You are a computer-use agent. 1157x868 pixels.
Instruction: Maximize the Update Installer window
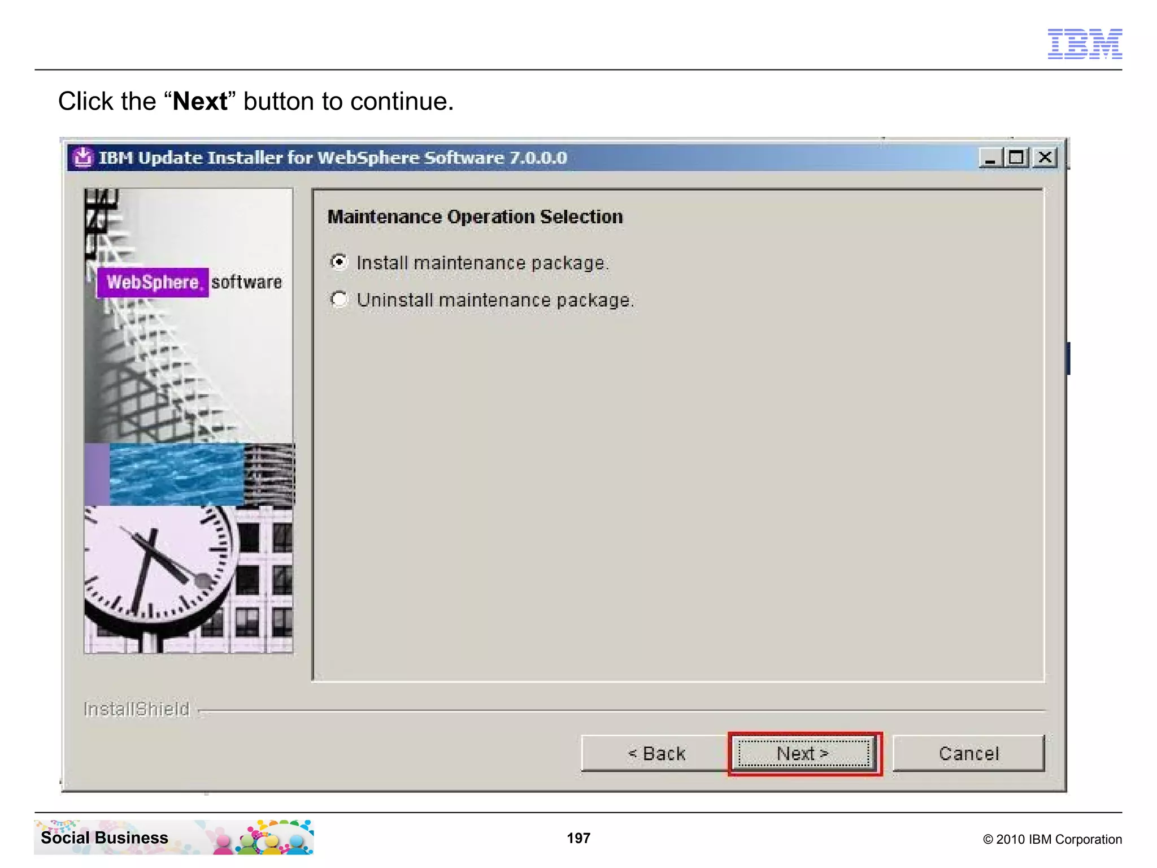click(x=1016, y=158)
